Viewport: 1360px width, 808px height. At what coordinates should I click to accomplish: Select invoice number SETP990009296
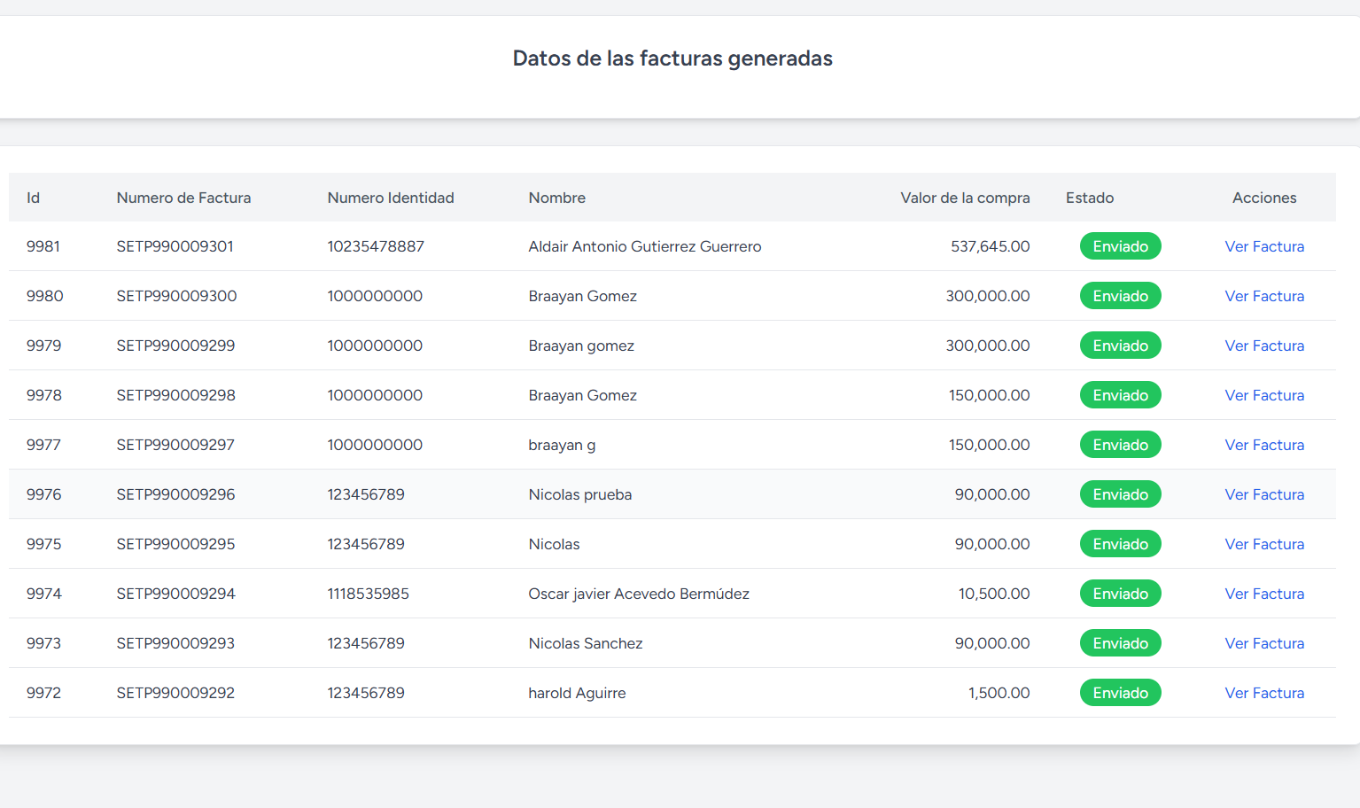click(x=176, y=494)
